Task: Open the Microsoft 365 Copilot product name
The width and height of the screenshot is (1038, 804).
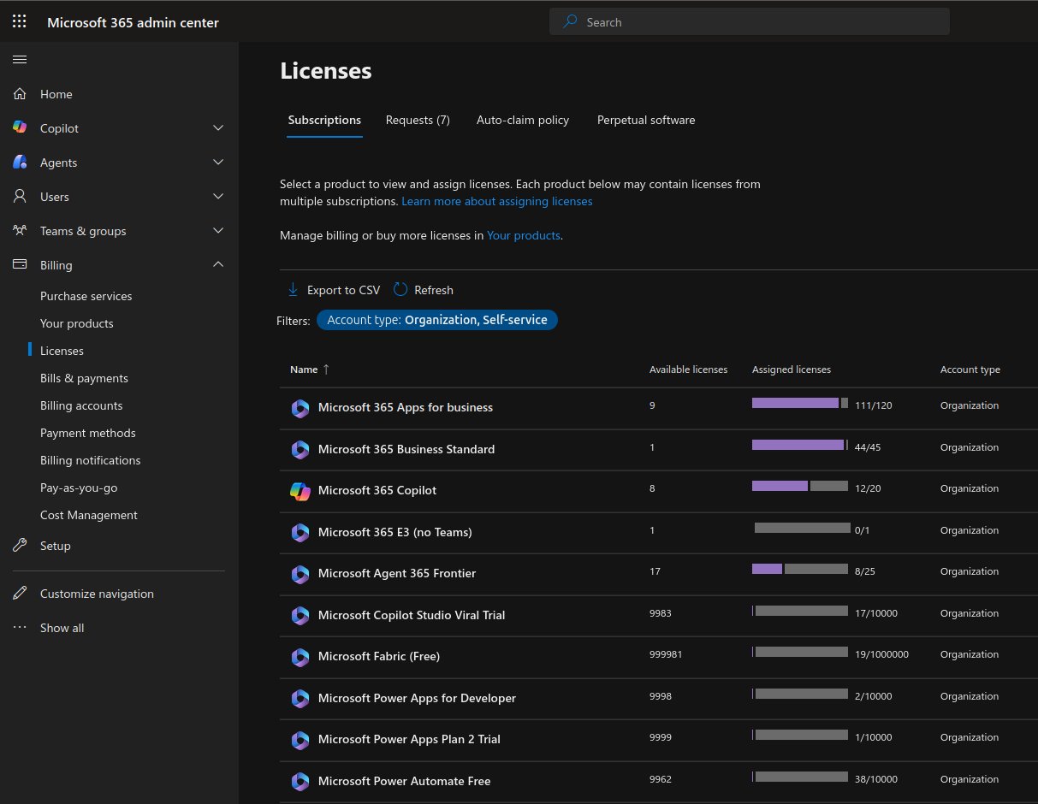Action: [x=377, y=490]
